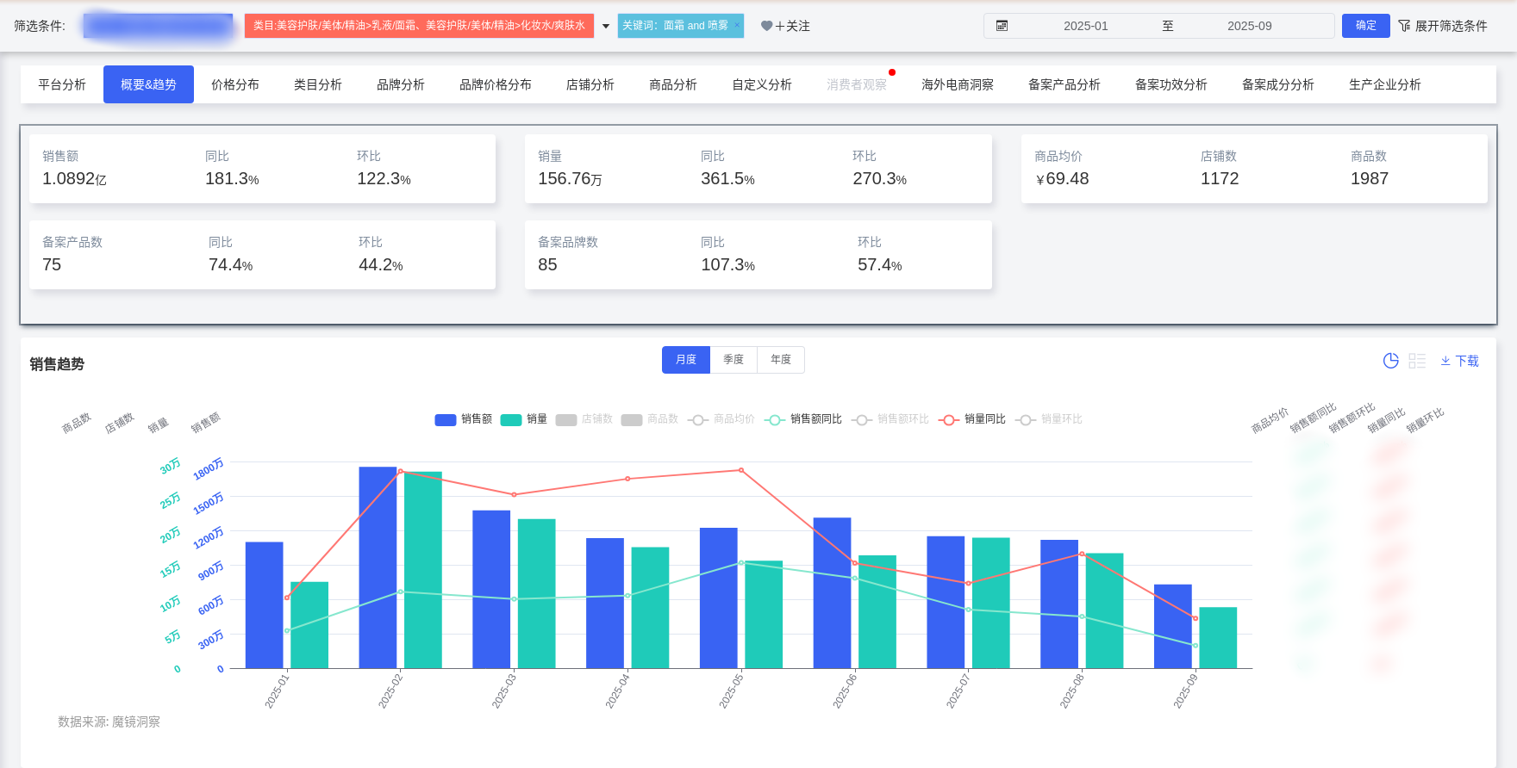Click the 2025-02 sales amount bar
This screenshot has height=768, width=1517.
click(x=378, y=567)
